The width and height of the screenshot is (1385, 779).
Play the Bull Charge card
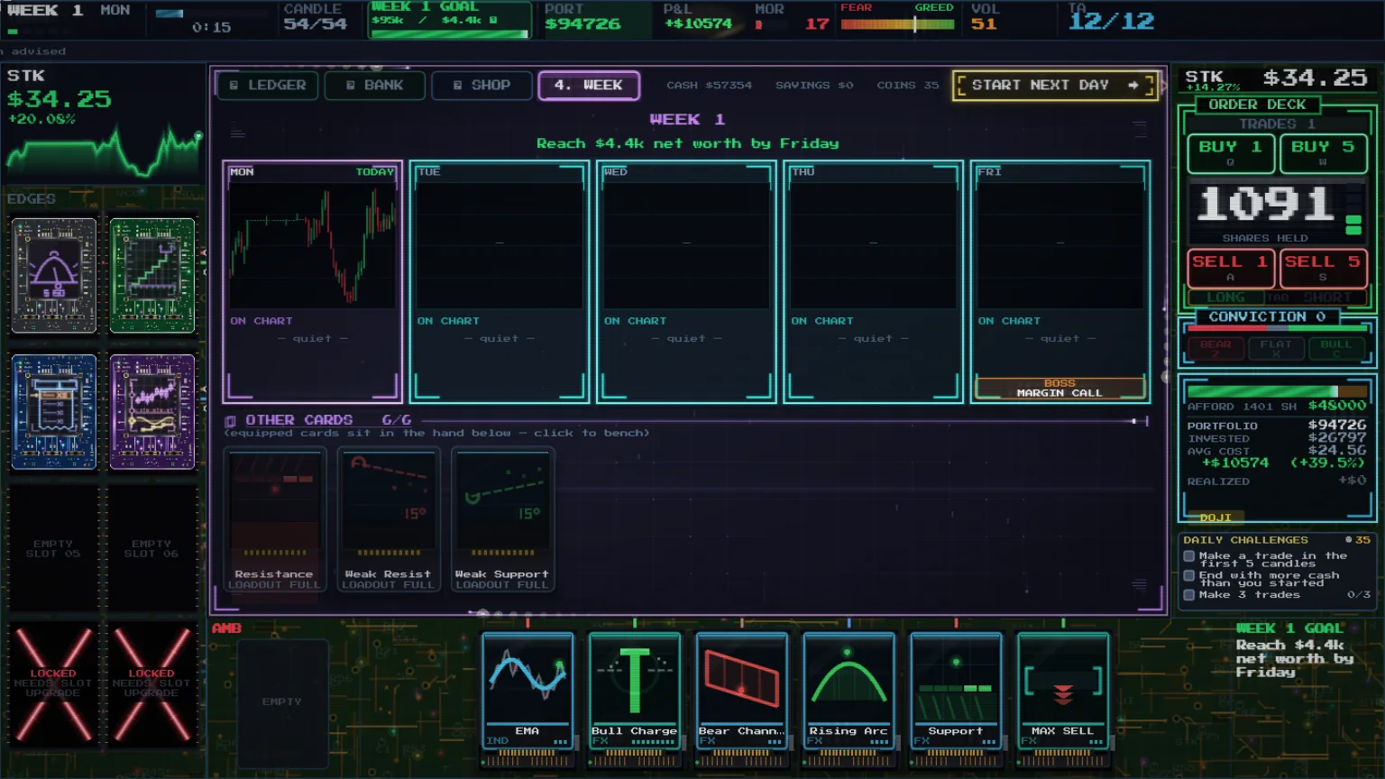[x=635, y=692]
